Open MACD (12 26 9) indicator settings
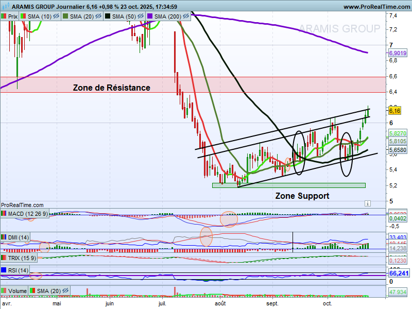412x309 pixels. pos(28,214)
